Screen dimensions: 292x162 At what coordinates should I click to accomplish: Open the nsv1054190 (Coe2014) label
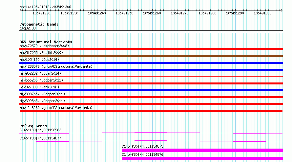point(39,60)
